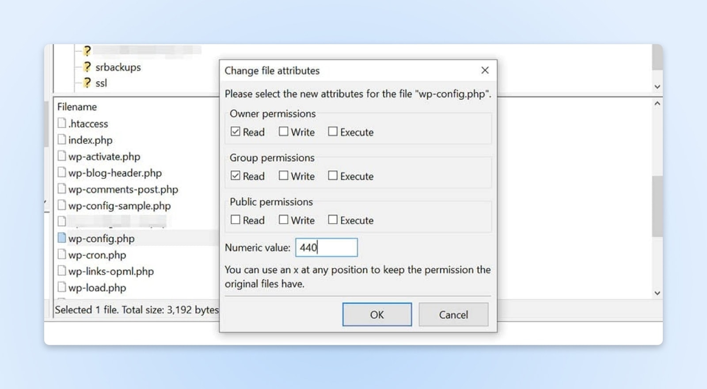Click the Numeric value input field
707x389 pixels.
[x=326, y=247]
